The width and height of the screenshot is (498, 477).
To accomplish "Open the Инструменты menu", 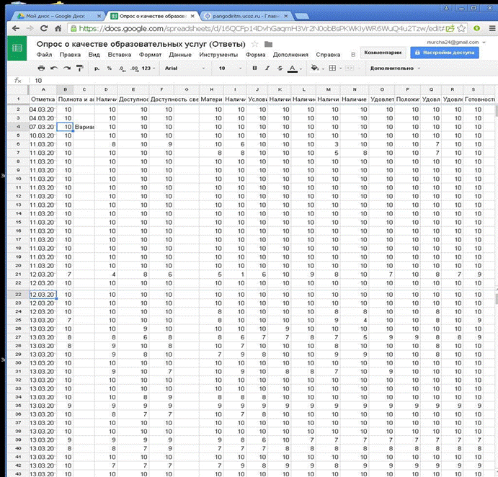I will pyautogui.click(x=218, y=55).
